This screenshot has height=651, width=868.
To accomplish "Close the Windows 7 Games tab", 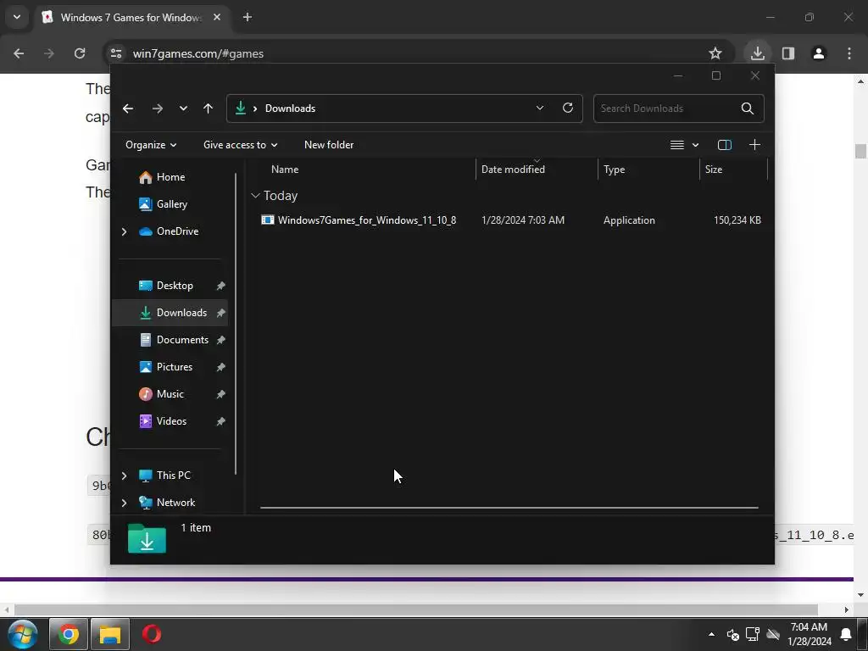I will [x=217, y=17].
